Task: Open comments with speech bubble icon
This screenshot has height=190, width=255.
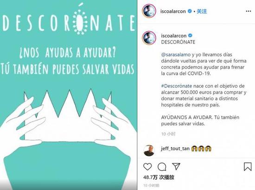Action: pos(162,167)
